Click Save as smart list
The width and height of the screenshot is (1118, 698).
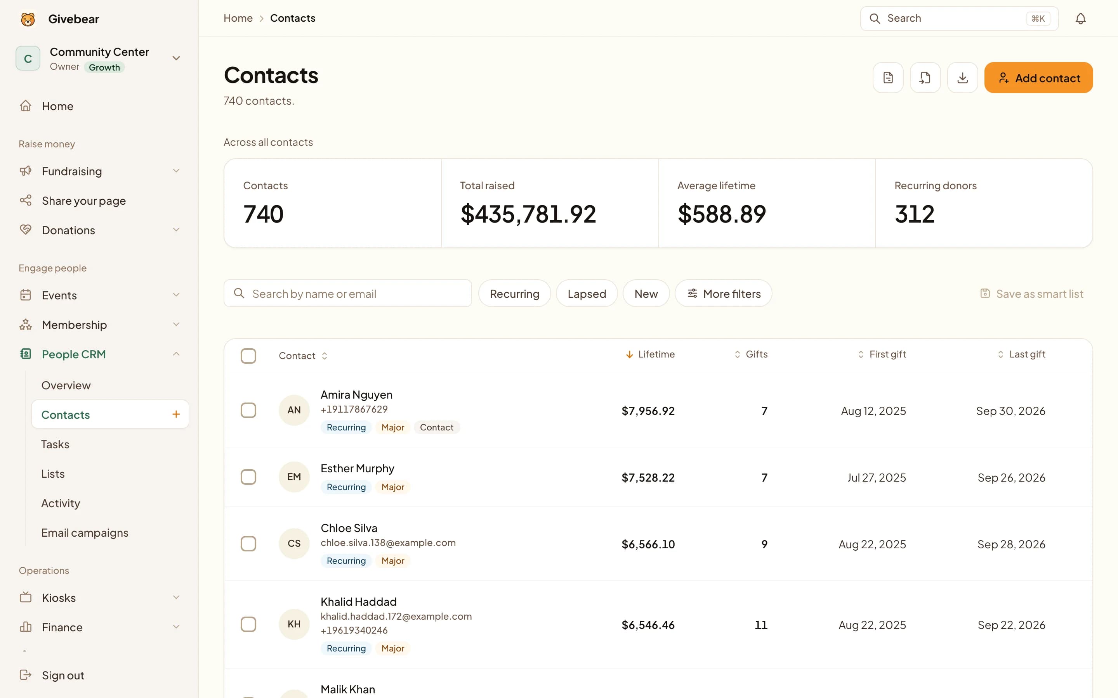click(1031, 294)
